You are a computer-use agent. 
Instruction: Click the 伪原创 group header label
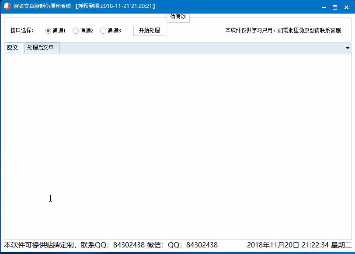pos(178,17)
